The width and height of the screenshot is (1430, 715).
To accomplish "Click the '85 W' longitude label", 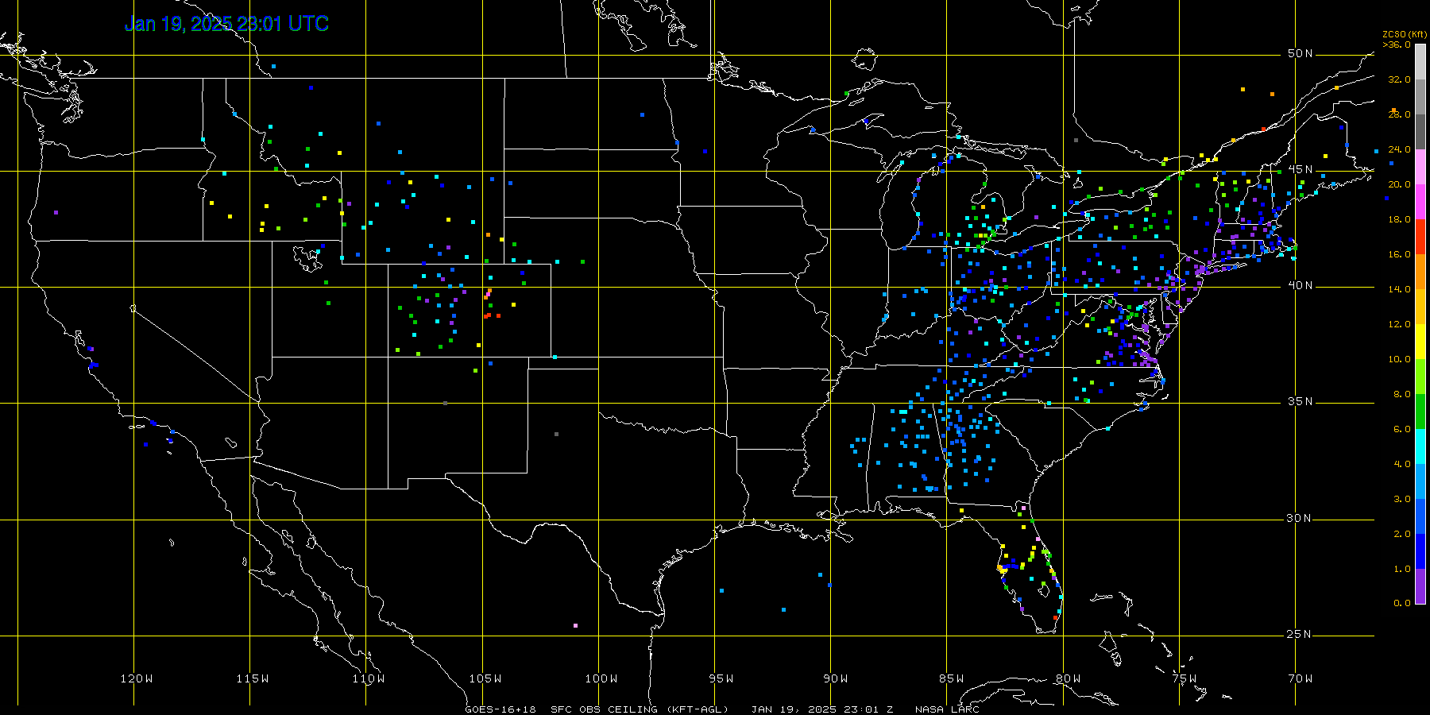I will (x=952, y=678).
